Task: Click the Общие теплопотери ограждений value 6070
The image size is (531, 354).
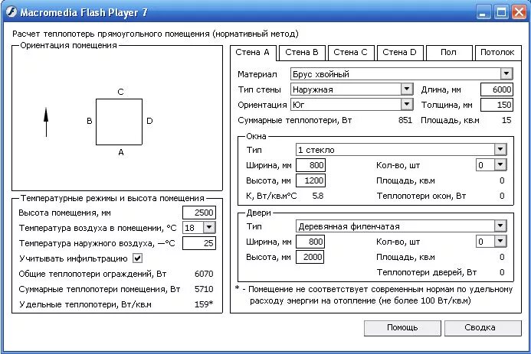Action: pyautogui.click(x=204, y=274)
